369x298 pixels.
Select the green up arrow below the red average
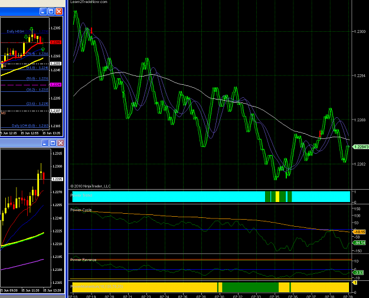click(43, 49)
